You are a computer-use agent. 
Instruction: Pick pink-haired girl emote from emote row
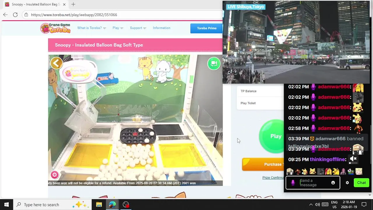(343, 171)
